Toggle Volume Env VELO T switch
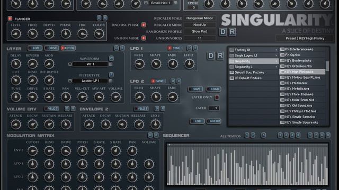 [x=52, y=109]
